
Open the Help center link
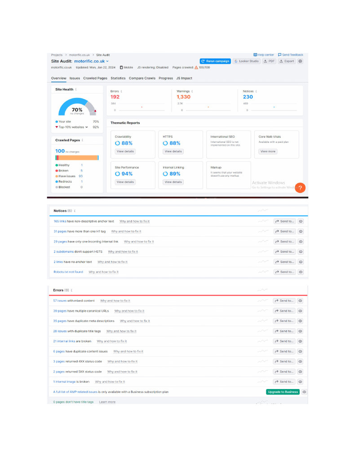click(264, 55)
